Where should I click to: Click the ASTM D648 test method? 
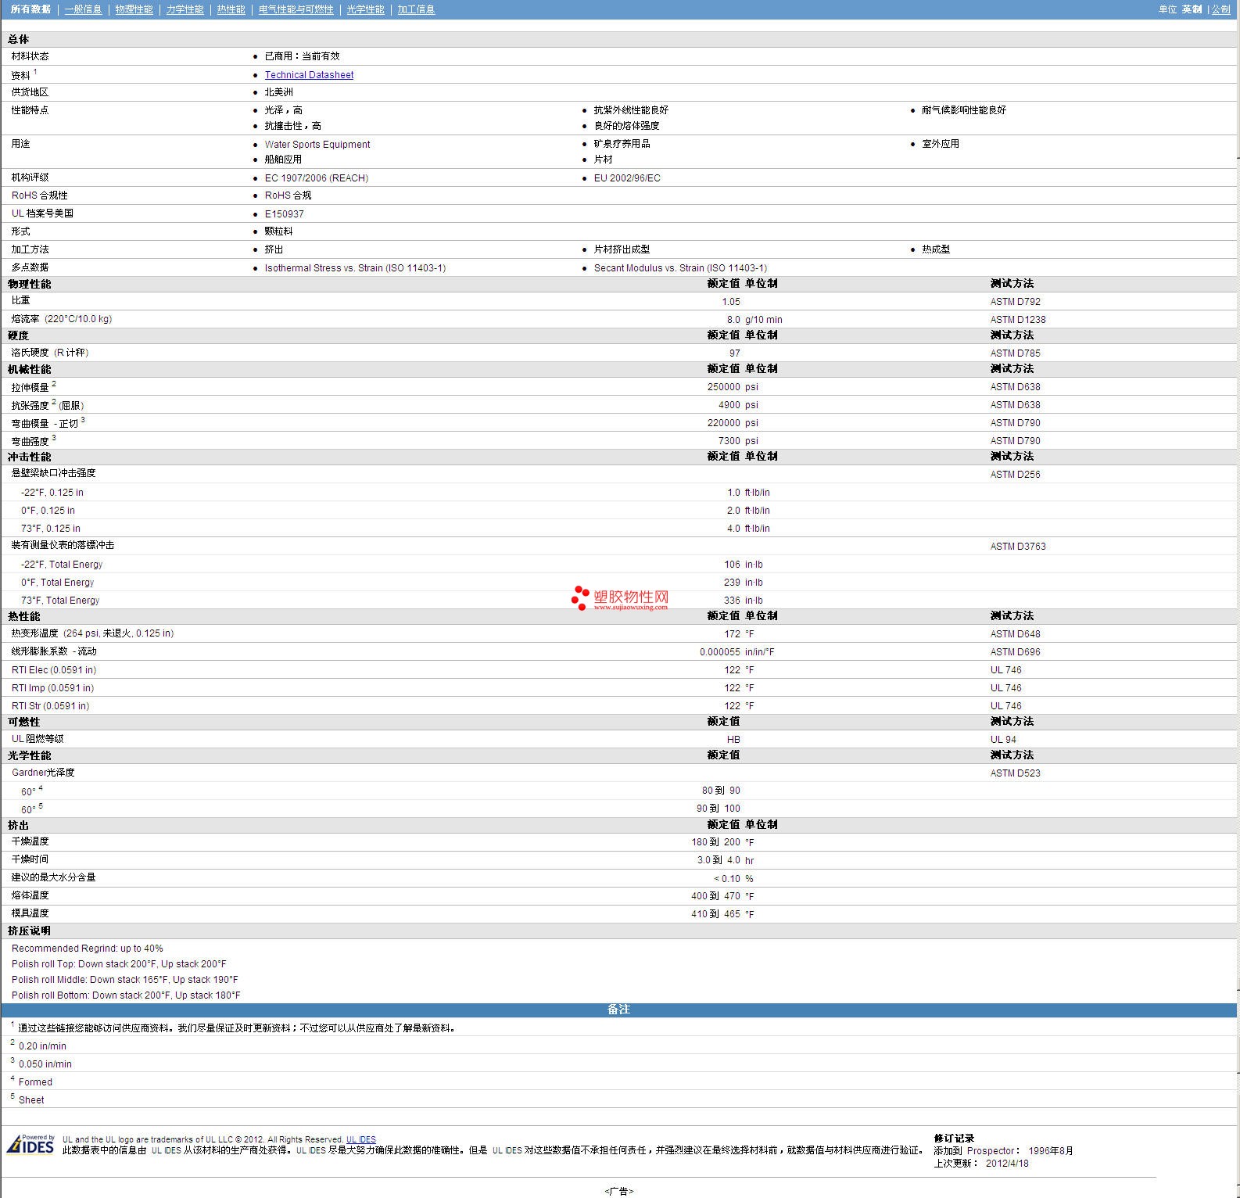click(x=1015, y=634)
